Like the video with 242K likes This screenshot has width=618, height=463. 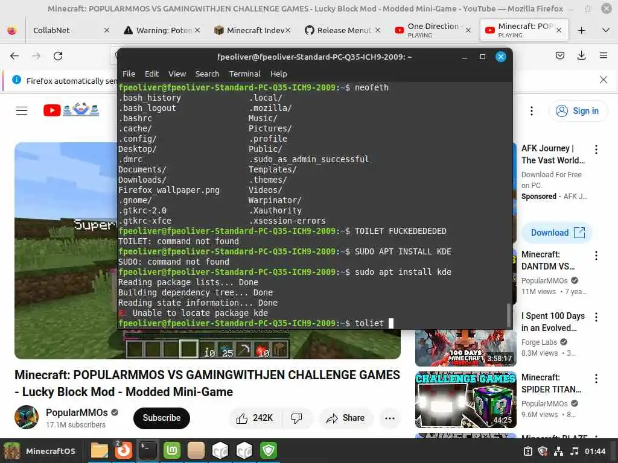point(255,418)
